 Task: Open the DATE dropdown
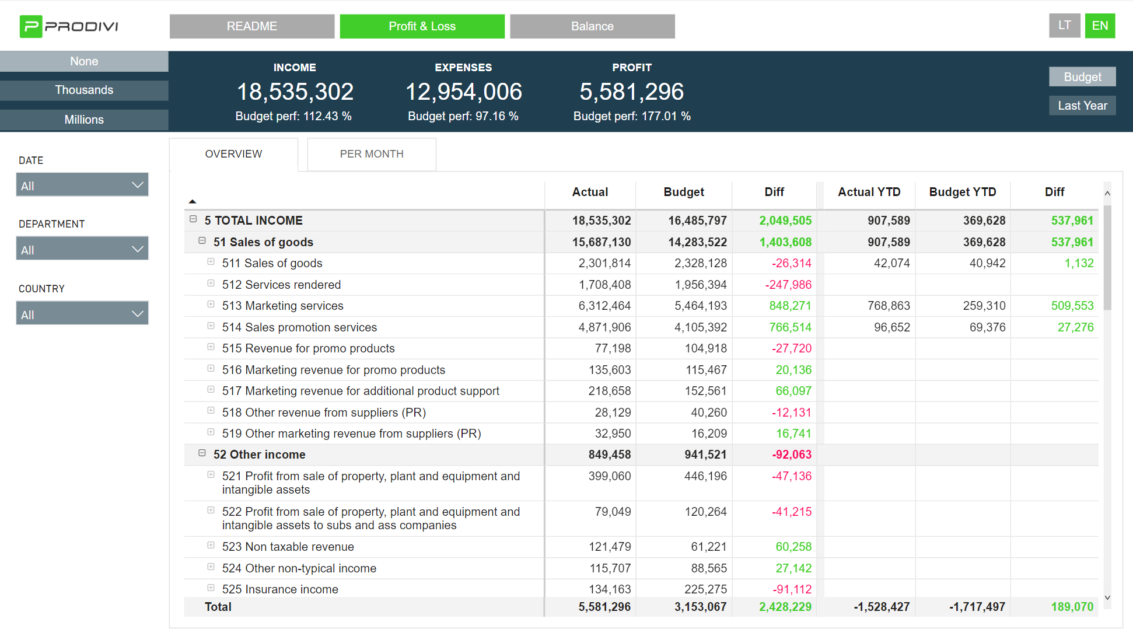point(82,186)
